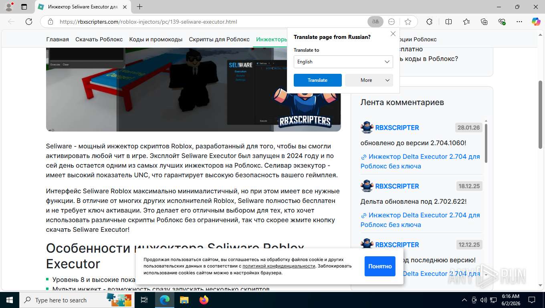Click heading Особенности инжектора Seliware Roblox Executor
Screen dimensions: 545x308
pyautogui.click(x=176, y=256)
